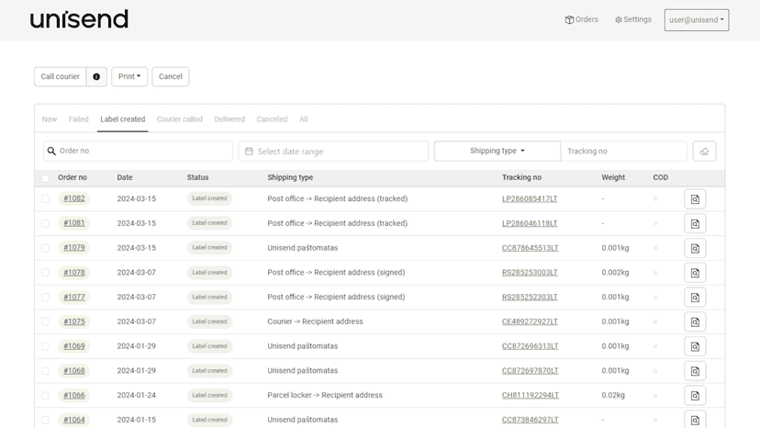The height and width of the screenshot is (428, 760).
Task: Switch to the New tab
Action: point(50,119)
